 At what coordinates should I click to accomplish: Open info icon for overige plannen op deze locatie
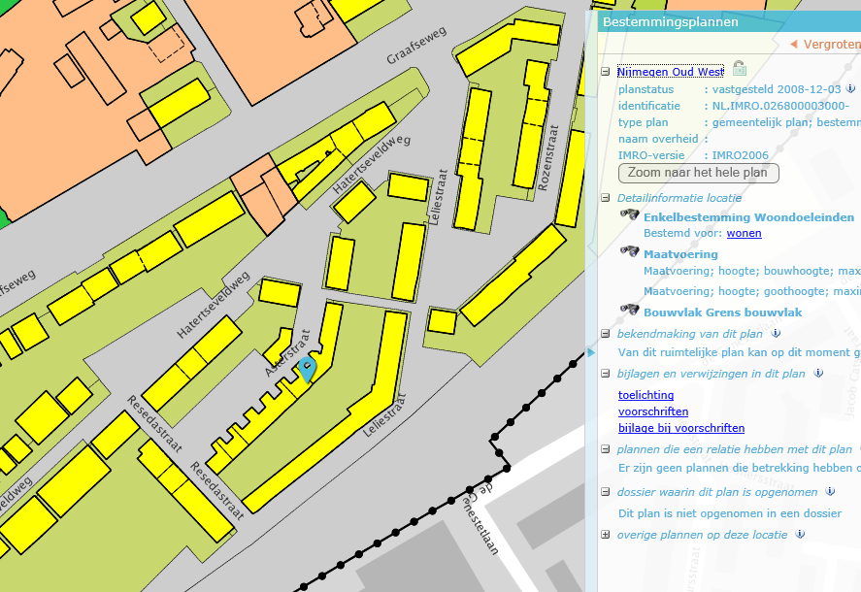coord(800,534)
